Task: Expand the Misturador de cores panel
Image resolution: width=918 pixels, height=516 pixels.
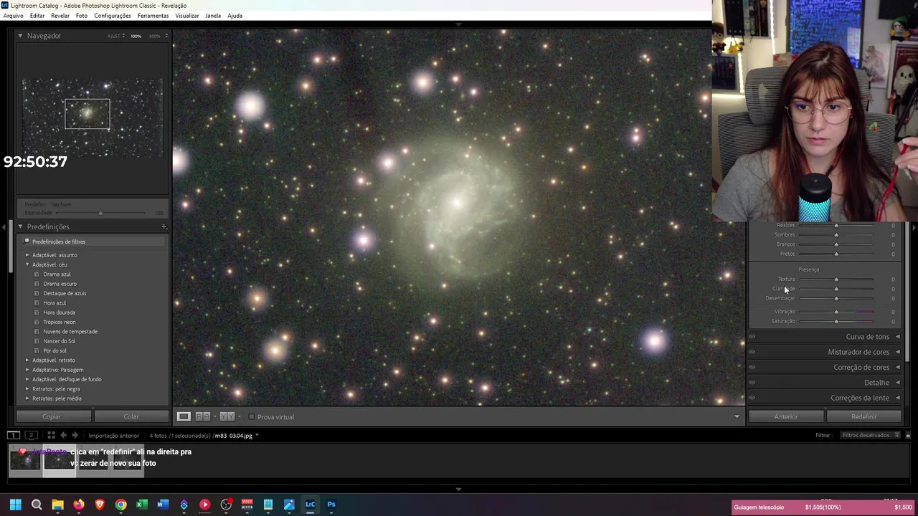Action: 898,352
